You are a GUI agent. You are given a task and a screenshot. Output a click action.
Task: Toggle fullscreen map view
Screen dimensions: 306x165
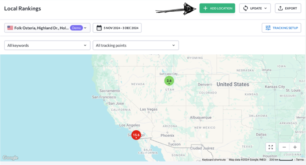pyautogui.click(x=271, y=147)
